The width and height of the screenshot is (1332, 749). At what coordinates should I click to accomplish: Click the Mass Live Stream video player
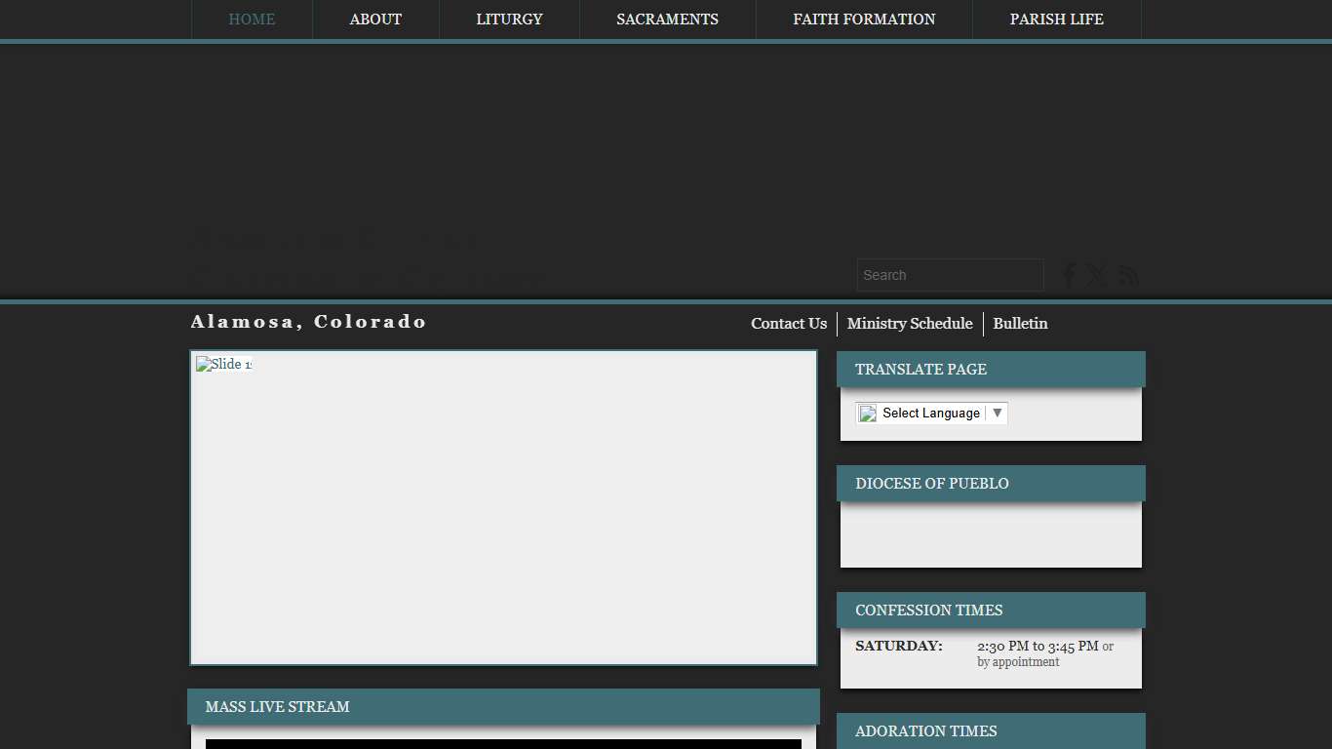pos(503,743)
